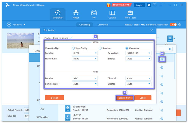The width and height of the screenshot is (188, 123).
Task: Reset settings with Default button
Action: [55, 98]
